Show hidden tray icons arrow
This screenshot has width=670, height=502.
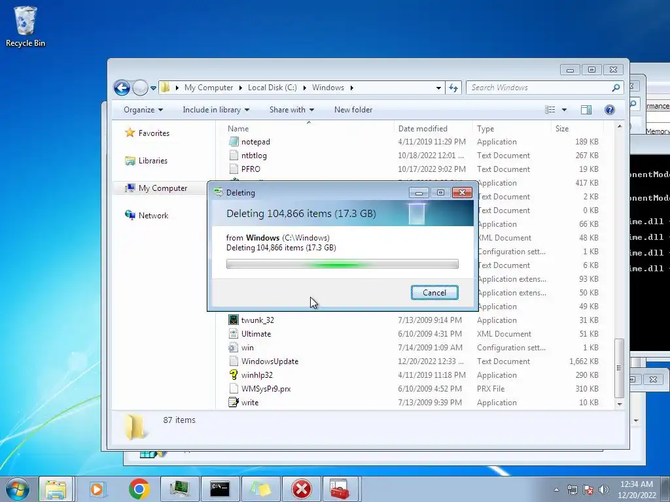[x=556, y=490]
